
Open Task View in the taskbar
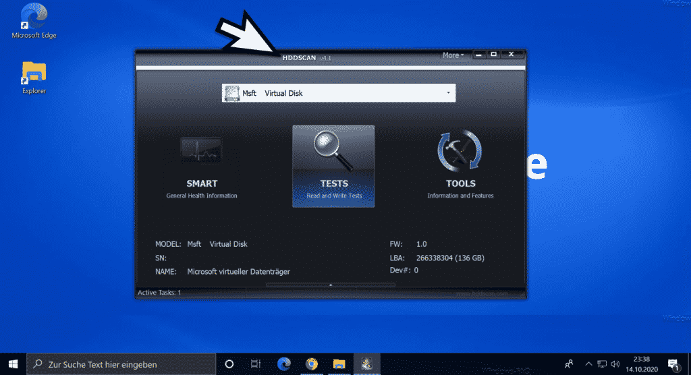pos(256,364)
